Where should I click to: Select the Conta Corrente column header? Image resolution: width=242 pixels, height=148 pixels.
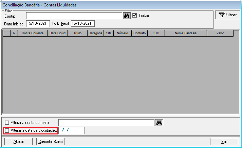33,33
